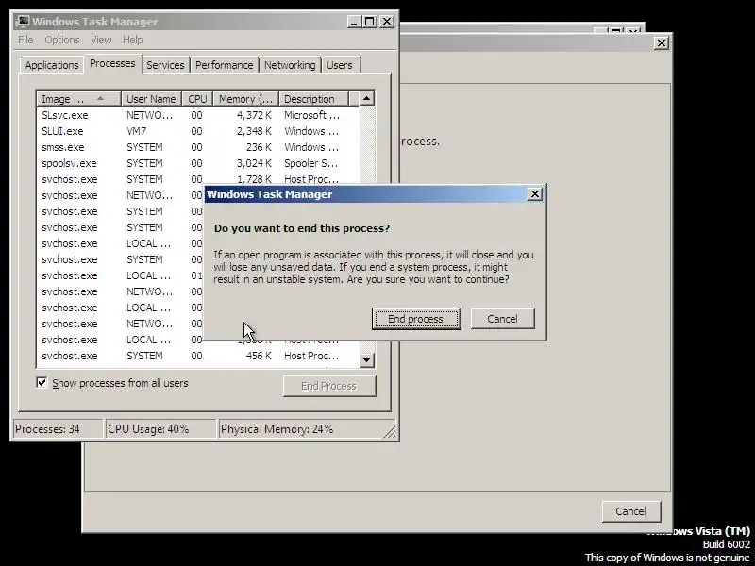Screen dimensions: 755x566
Task: Open the Help menu
Action: coord(132,40)
